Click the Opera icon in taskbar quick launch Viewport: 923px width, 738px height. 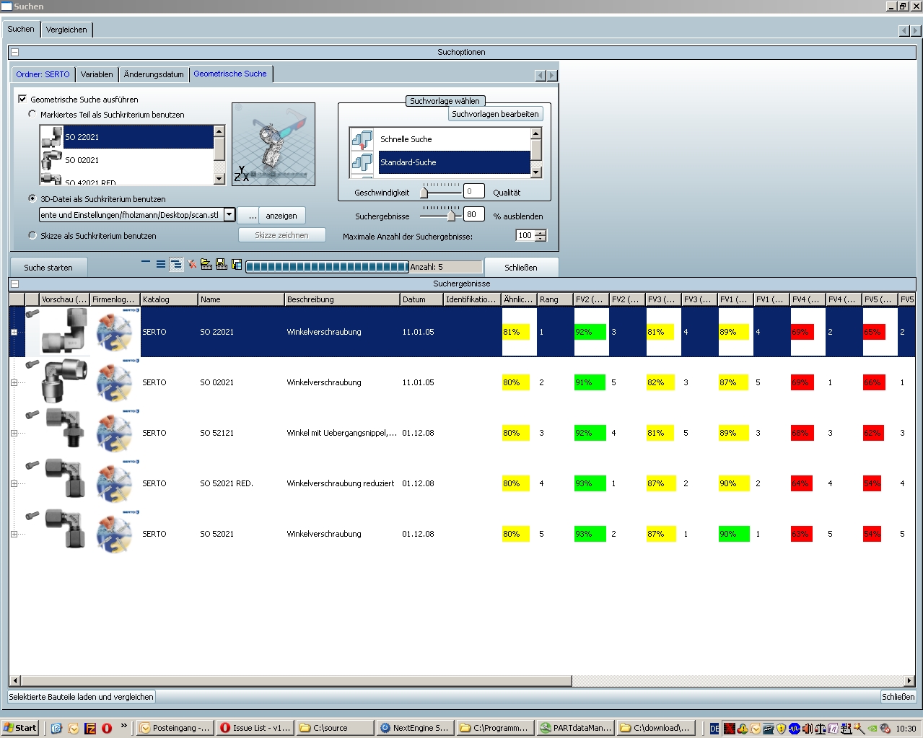click(x=107, y=728)
